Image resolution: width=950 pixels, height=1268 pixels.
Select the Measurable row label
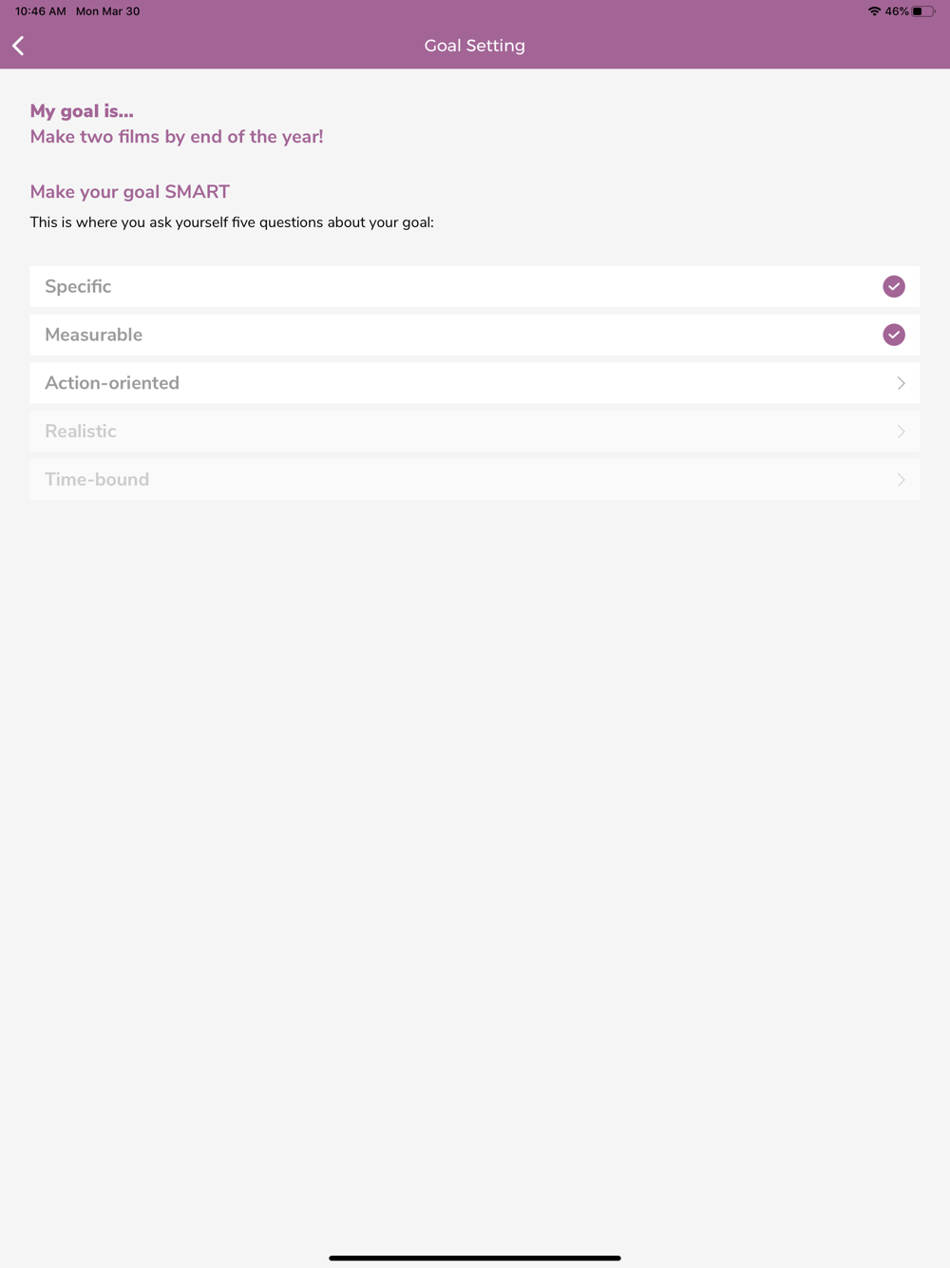tap(93, 335)
